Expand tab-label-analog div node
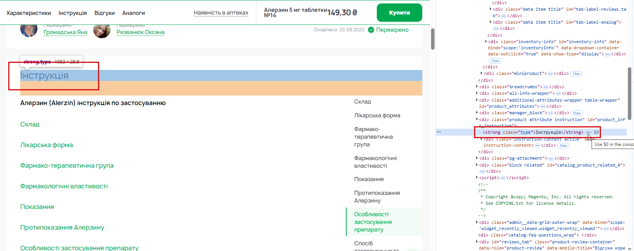This screenshot has height=251, width=634. 491,22
